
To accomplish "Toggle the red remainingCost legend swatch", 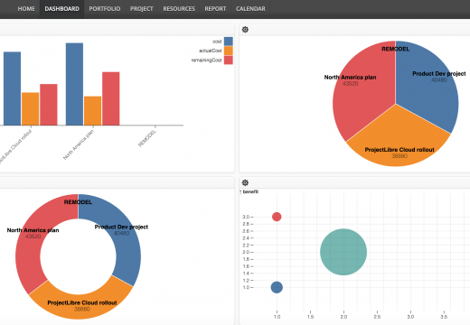I will pos(229,60).
